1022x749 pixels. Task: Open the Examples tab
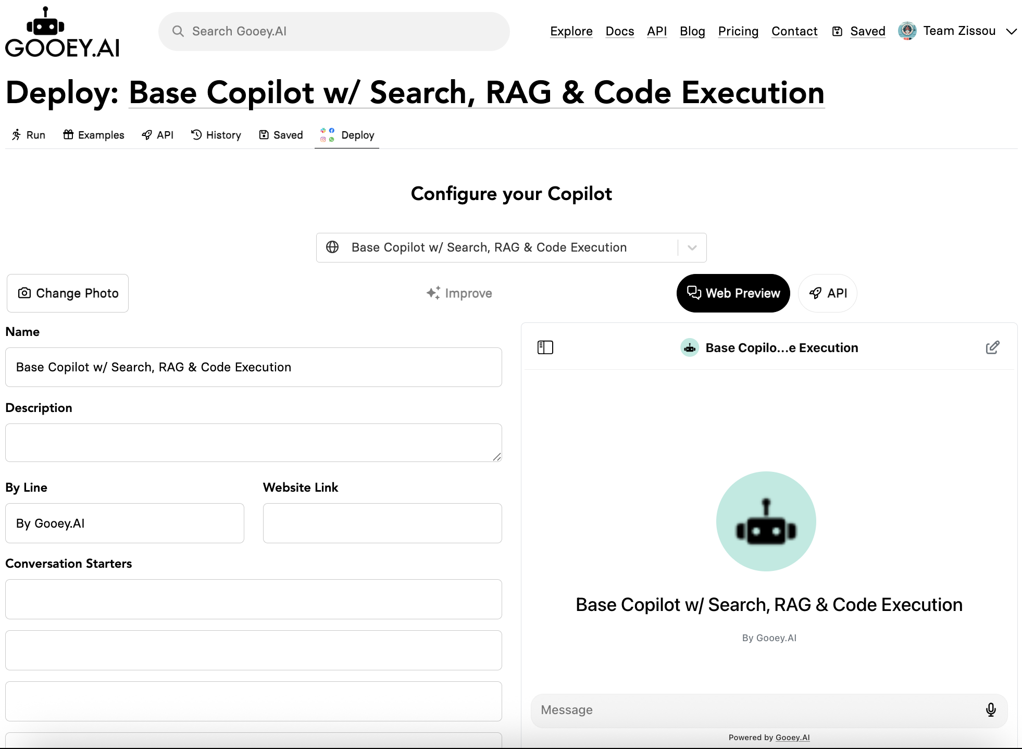[x=94, y=135]
